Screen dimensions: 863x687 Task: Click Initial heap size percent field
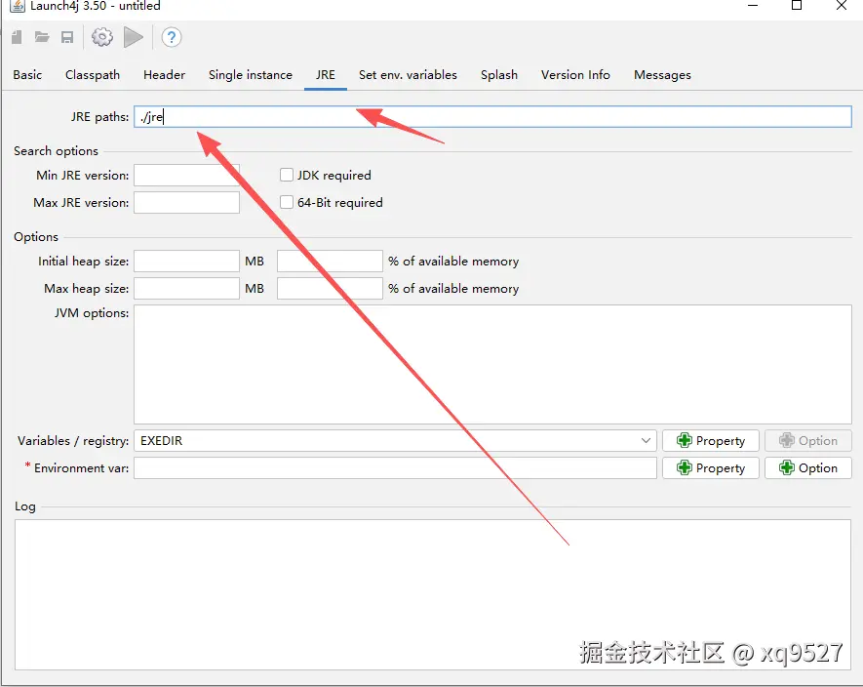330,262
